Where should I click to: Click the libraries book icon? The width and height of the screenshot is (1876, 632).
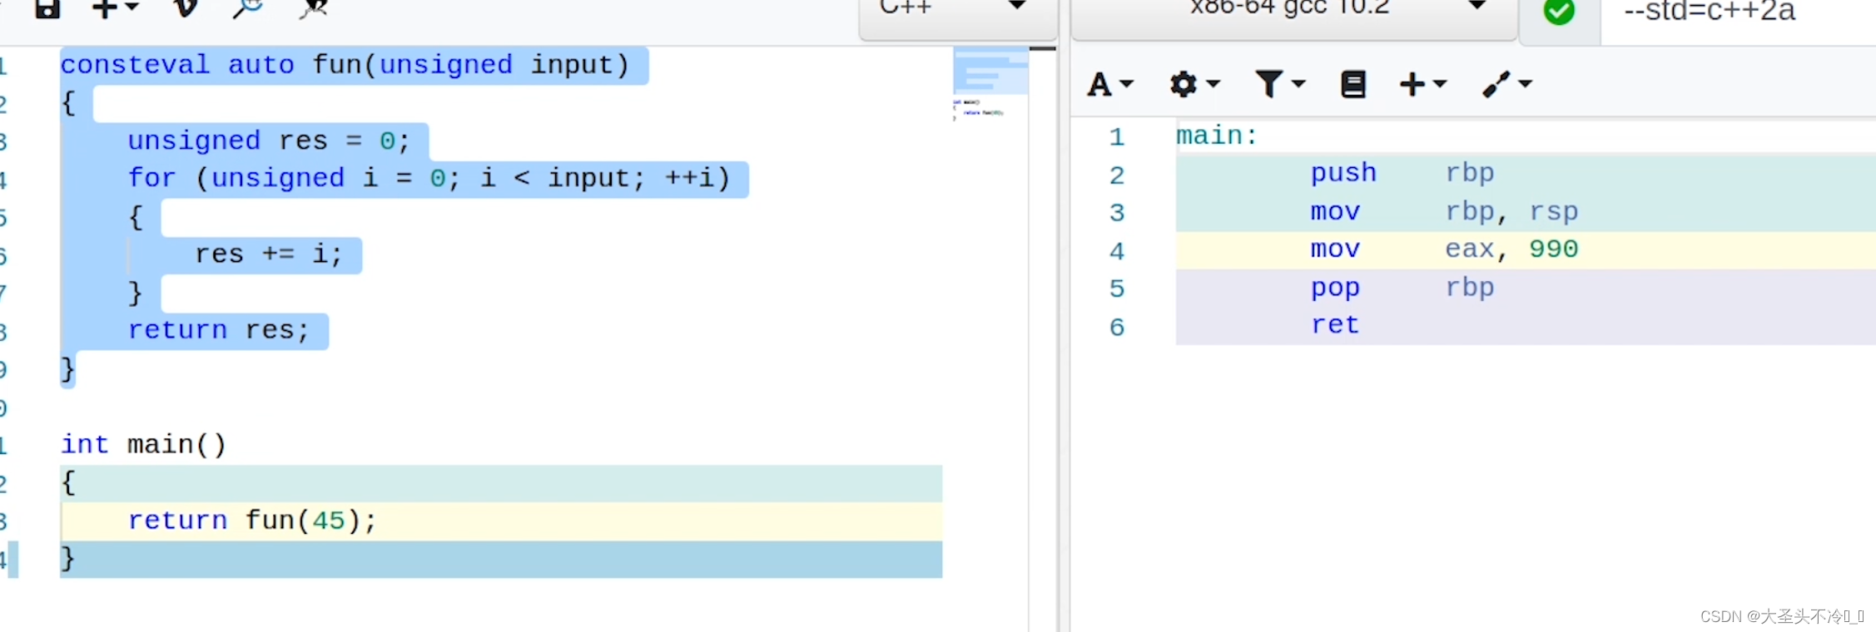tap(1353, 84)
